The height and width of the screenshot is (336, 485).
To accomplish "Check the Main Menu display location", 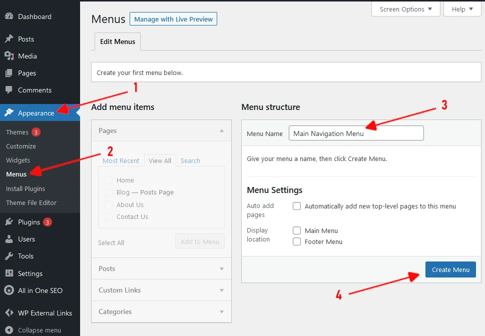I will pos(297,230).
